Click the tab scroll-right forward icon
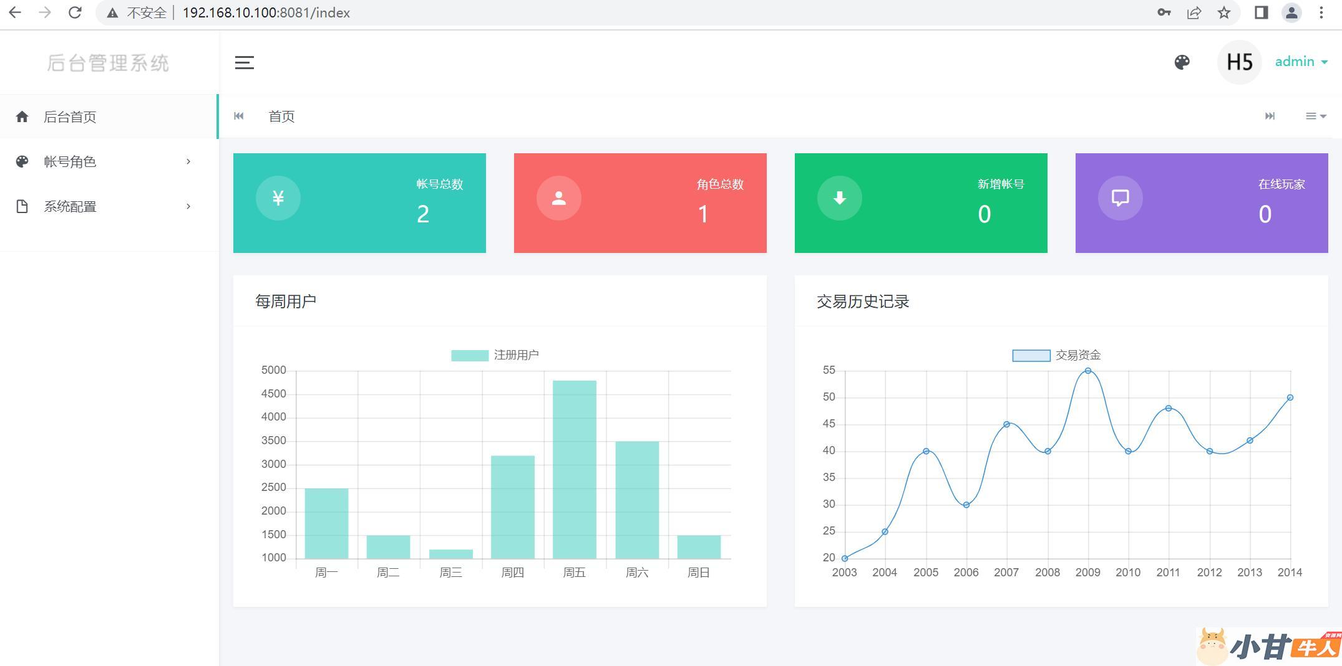 [x=1270, y=117]
